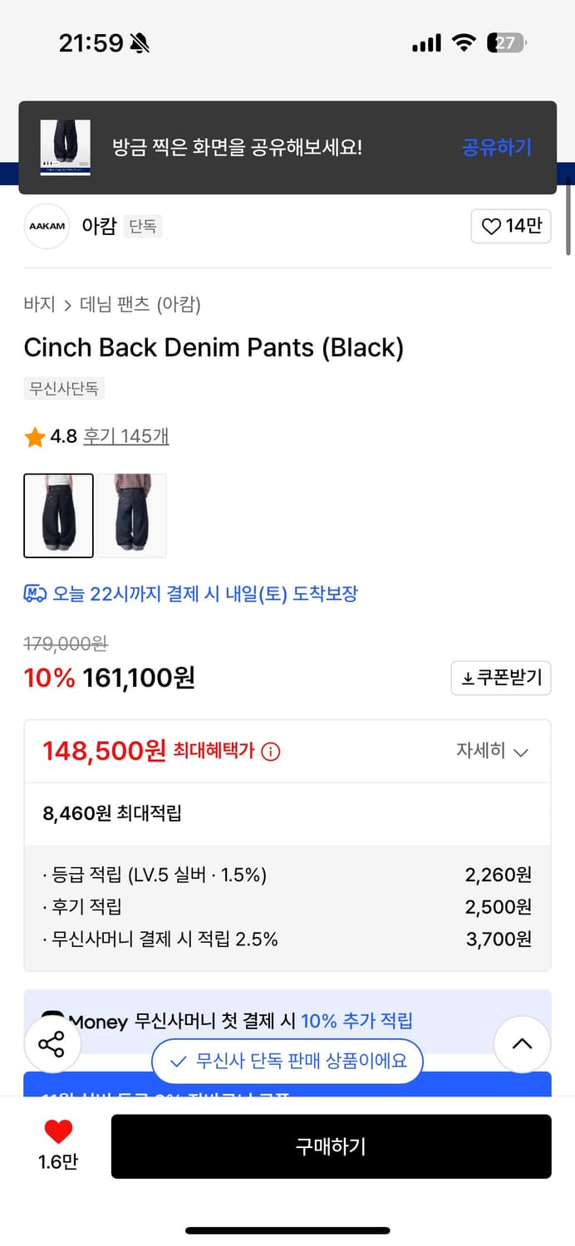Select the second pants color thumbnail

tap(131, 515)
